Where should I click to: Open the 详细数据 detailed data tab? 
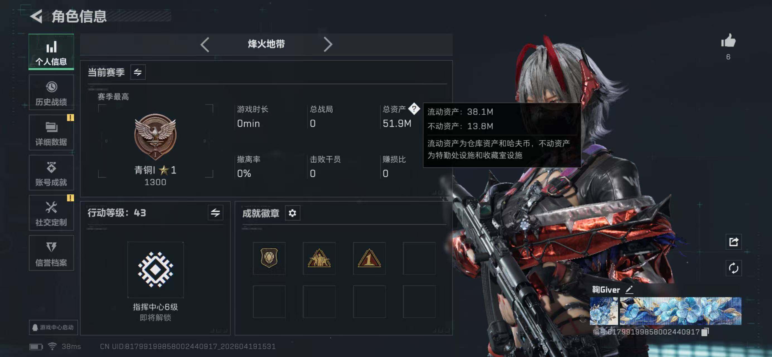point(51,132)
